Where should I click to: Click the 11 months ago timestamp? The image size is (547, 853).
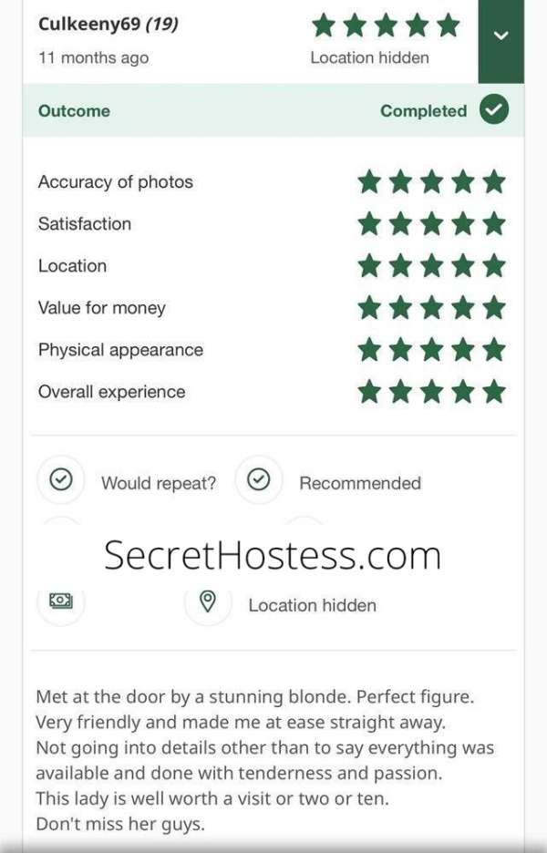point(93,58)
